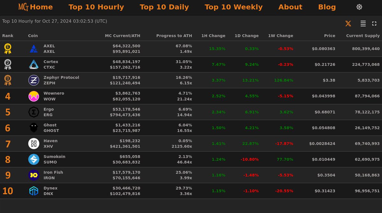Screen dimensions: 382x213
Task: Click the MCT logo
Action: coord(23,7)
